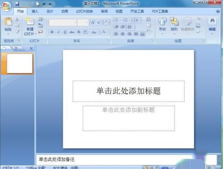This screenshot has width=223, height=169.
Task: Open the Help question mark icon
Action: (218, 11)
